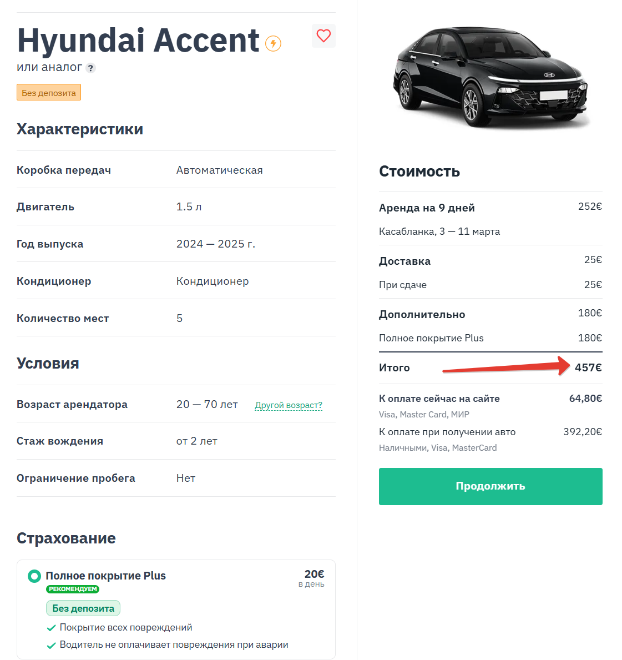Select the Полное покрытие Plus radio button
Screen dimensions: 622x660
coord(34,576)
